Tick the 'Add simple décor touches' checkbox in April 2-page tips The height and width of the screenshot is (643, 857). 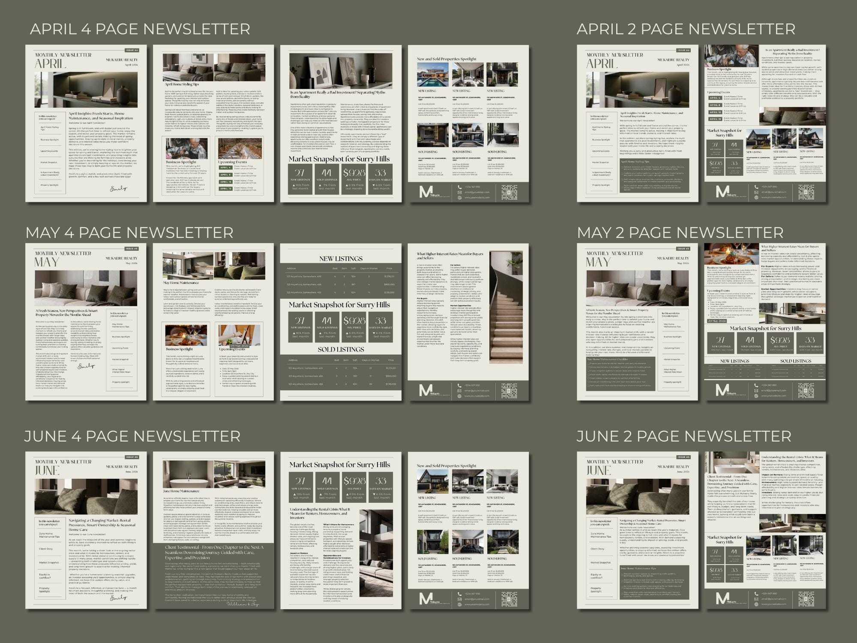[622, 179]
